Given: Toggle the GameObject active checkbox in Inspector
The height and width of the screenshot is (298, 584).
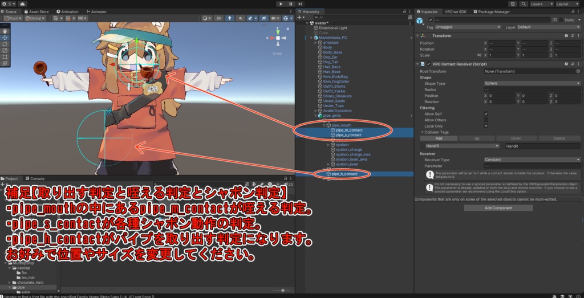Looking at the screenshot, I should (431, 20).
